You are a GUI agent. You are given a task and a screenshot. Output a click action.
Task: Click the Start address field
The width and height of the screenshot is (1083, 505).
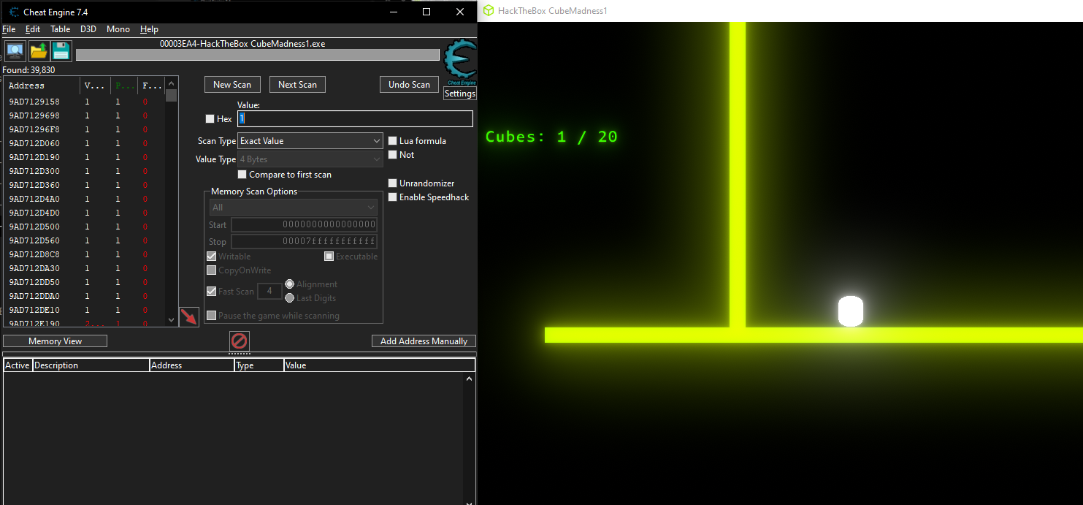(x=305, y=225)
